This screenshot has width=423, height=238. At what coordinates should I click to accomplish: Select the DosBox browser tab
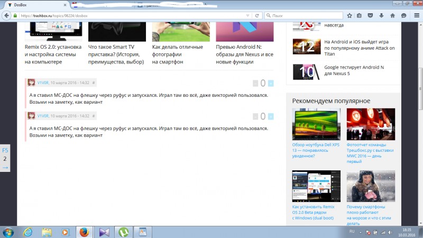click(x=36, y=5)
